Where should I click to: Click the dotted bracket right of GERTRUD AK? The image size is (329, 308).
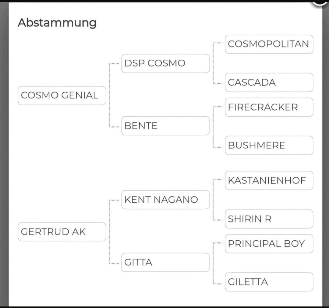110,232
